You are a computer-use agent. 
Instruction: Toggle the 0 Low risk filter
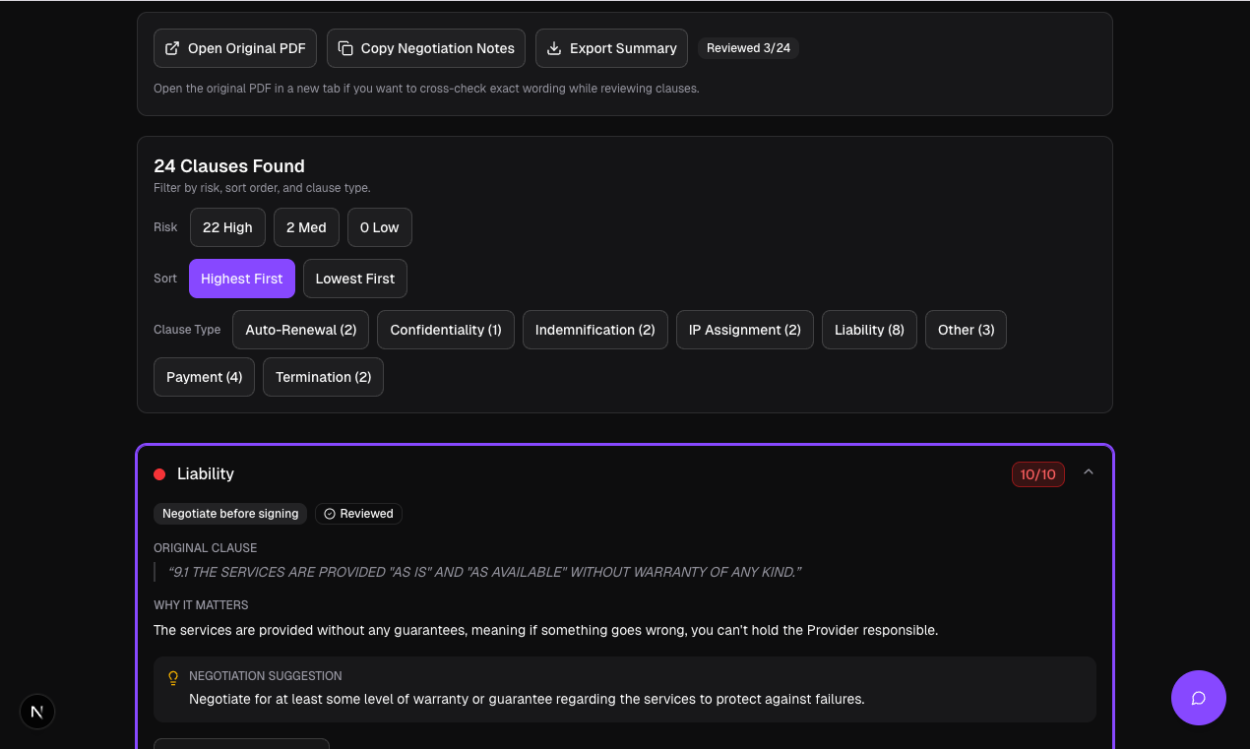pyautogui.click(x=379, y=227)
